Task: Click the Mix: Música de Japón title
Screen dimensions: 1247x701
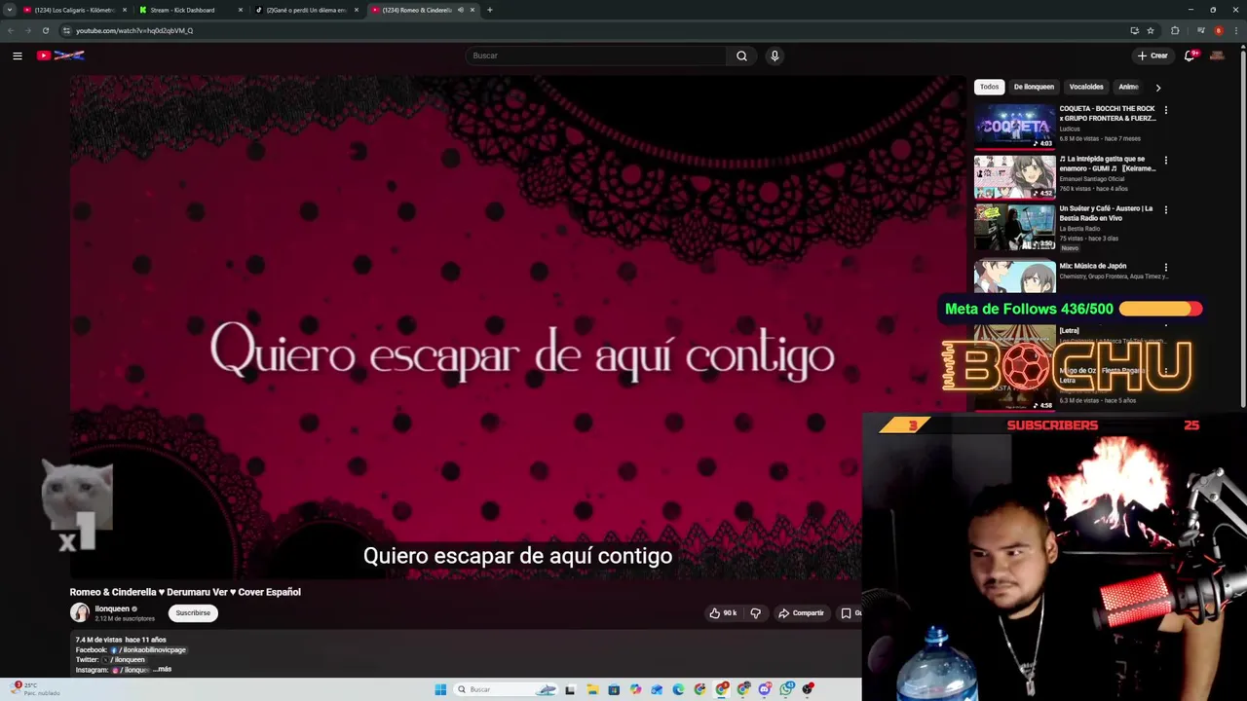Action: click(x=1093, y=266)
